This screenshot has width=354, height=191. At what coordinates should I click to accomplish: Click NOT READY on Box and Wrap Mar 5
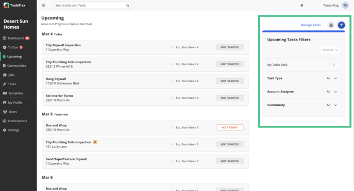pos(230,127)
